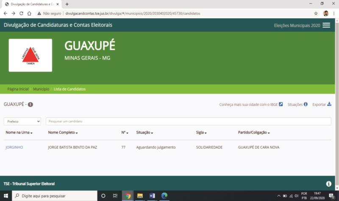
Task: Sort by Nome Completo column
Action: (x=63, y=132)
